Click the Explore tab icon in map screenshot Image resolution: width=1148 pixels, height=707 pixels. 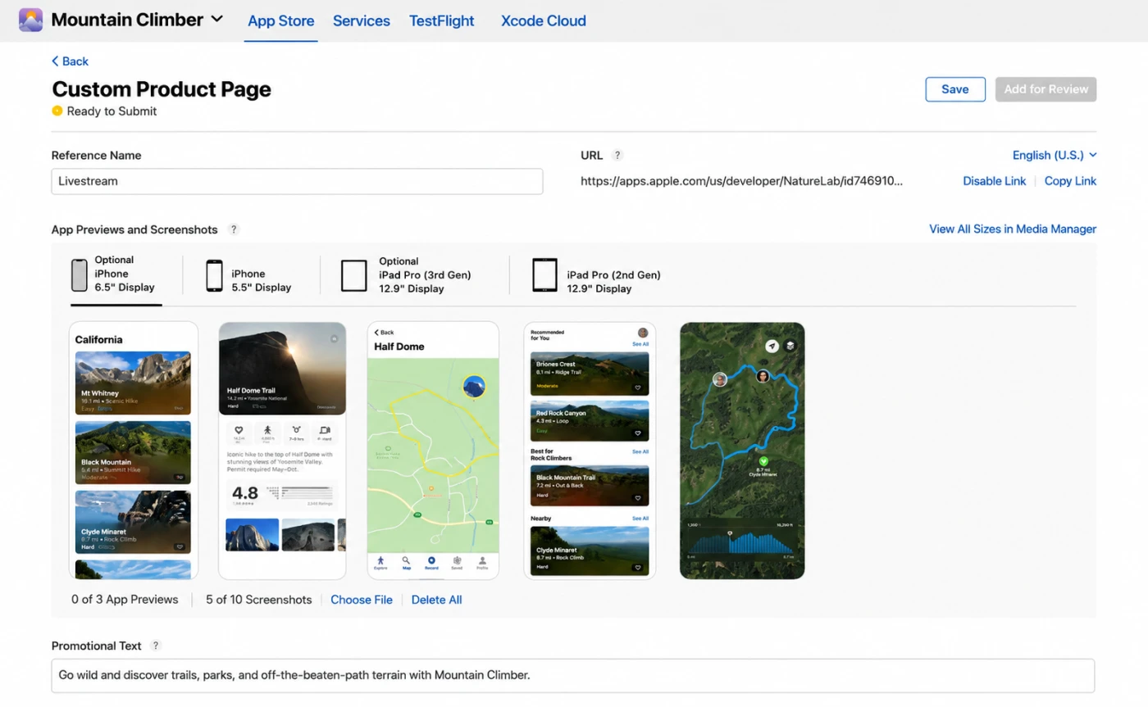click(380, 562)
